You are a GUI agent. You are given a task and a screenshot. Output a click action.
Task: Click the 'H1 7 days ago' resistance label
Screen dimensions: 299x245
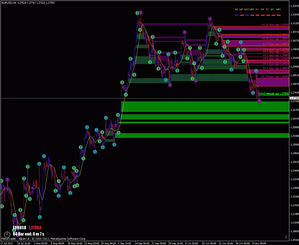click(276, 44)
